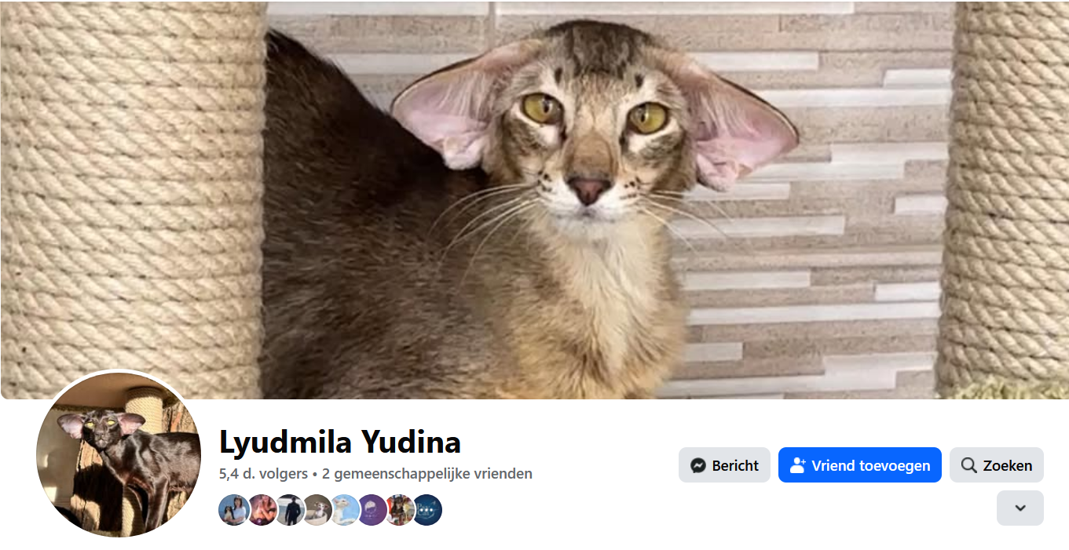Open the black cat profile picture

point(119,455)
